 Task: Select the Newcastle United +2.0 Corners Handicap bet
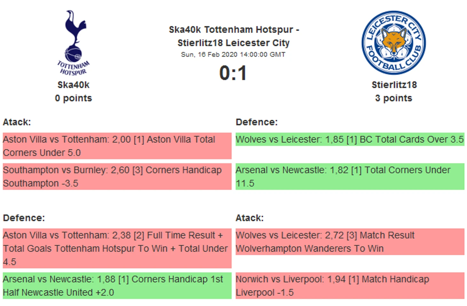[x=117, y=286]
